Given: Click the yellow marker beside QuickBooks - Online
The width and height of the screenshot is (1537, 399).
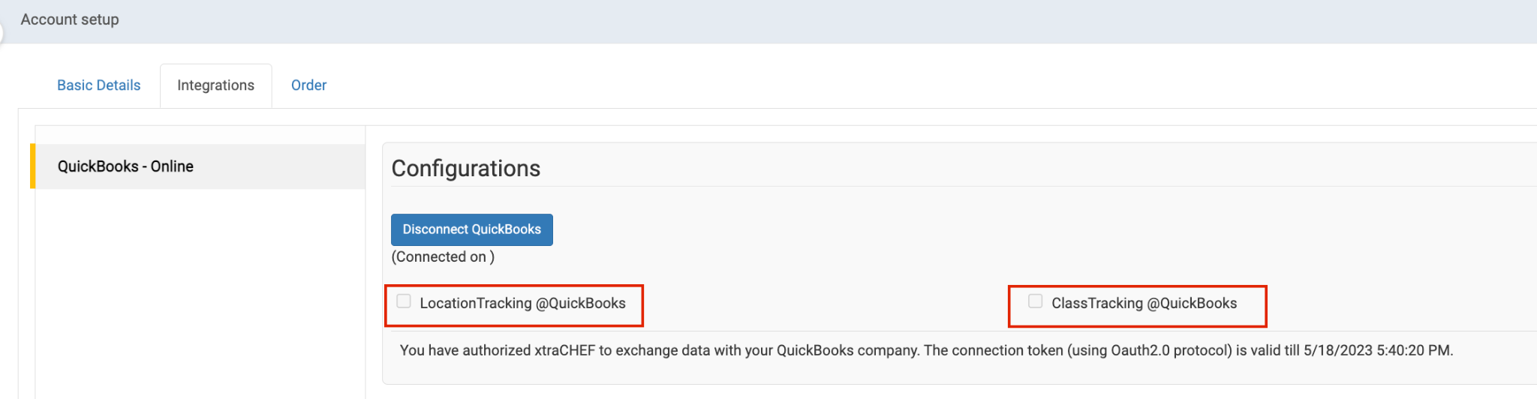Looking at the screenshot, I should point(32,166).
